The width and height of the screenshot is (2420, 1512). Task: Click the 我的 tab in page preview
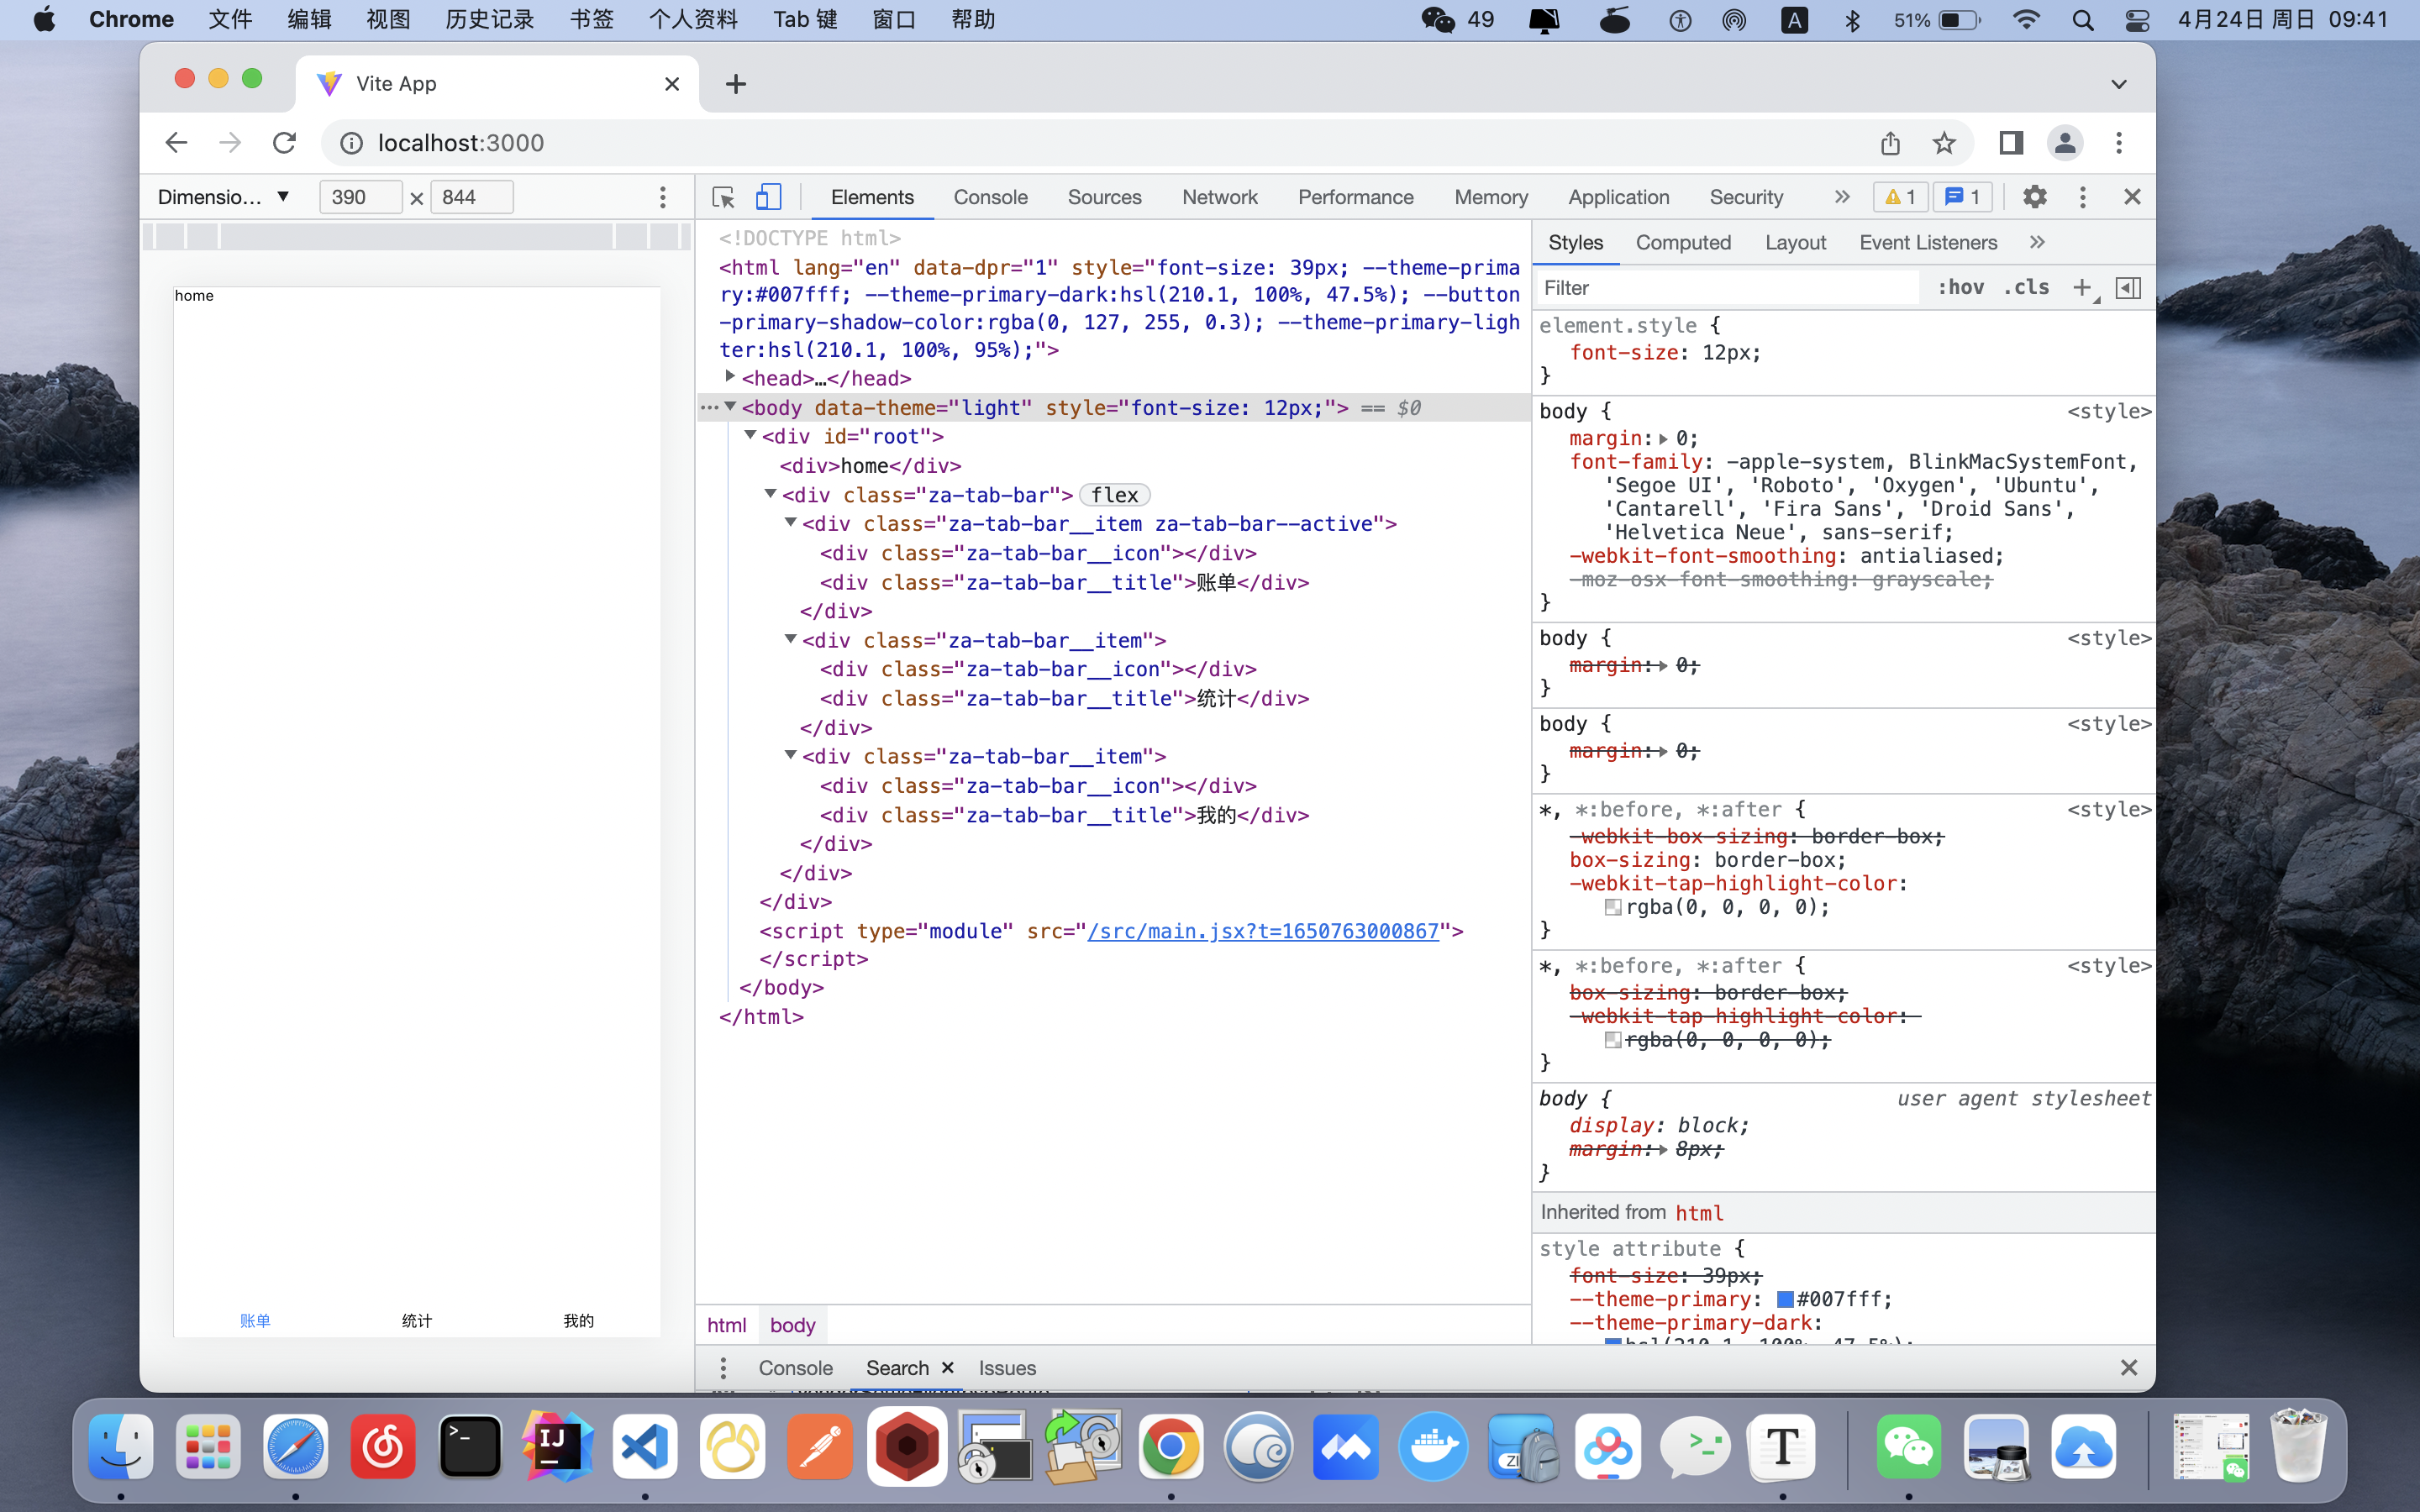pyautogui.click(x=579, y=1321)
